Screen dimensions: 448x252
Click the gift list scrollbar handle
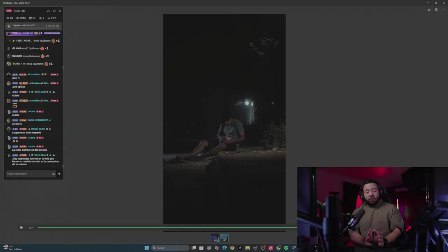pyautogui.click(x=63, y=68)
